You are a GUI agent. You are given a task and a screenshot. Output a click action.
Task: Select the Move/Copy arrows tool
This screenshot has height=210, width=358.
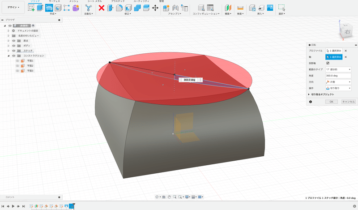(155, 8)
